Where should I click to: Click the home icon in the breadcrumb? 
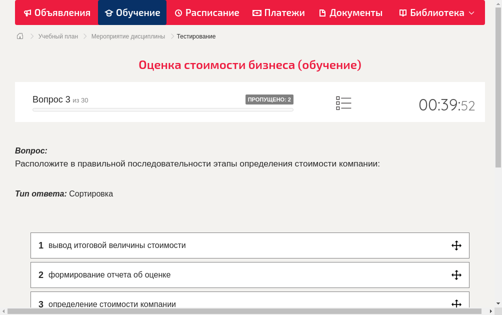(x=19, y=36)
